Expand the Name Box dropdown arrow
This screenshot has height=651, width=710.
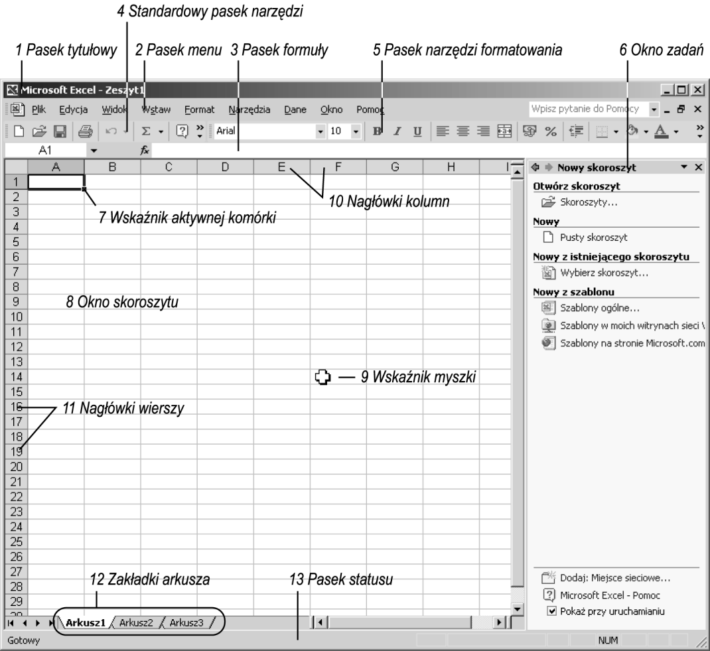[94, 150]
